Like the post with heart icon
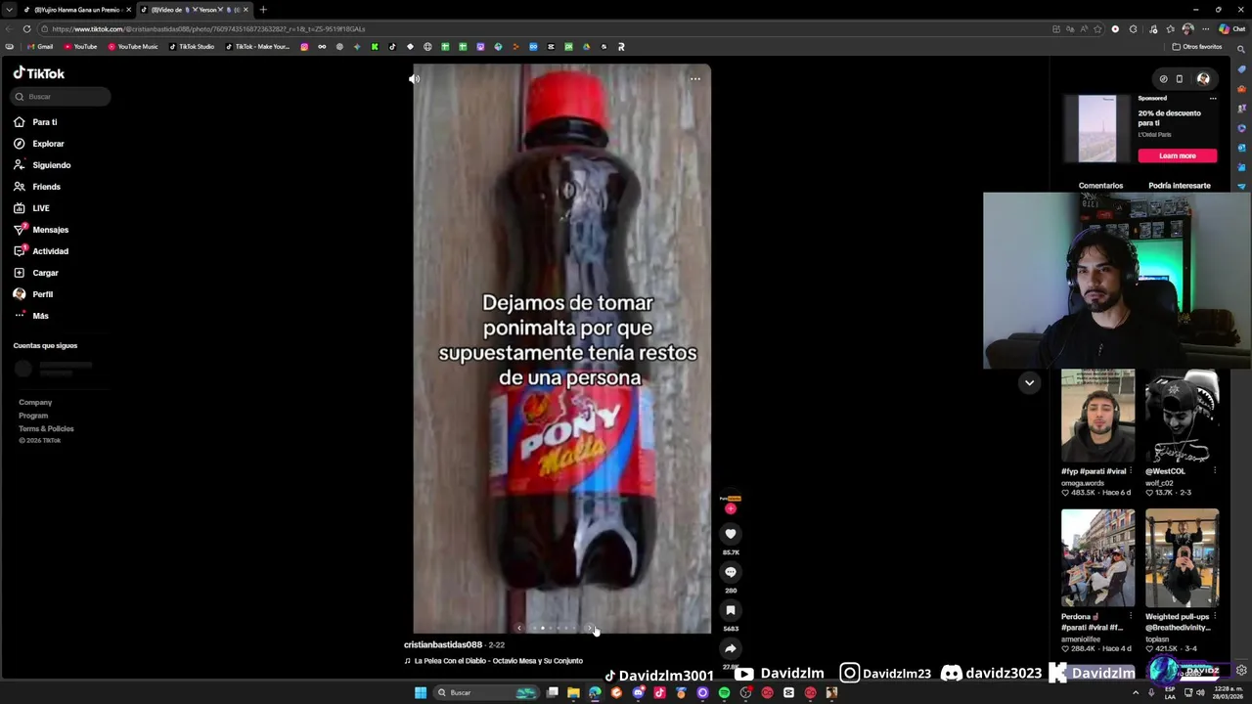1252x704 pixels. click(731, 534)
